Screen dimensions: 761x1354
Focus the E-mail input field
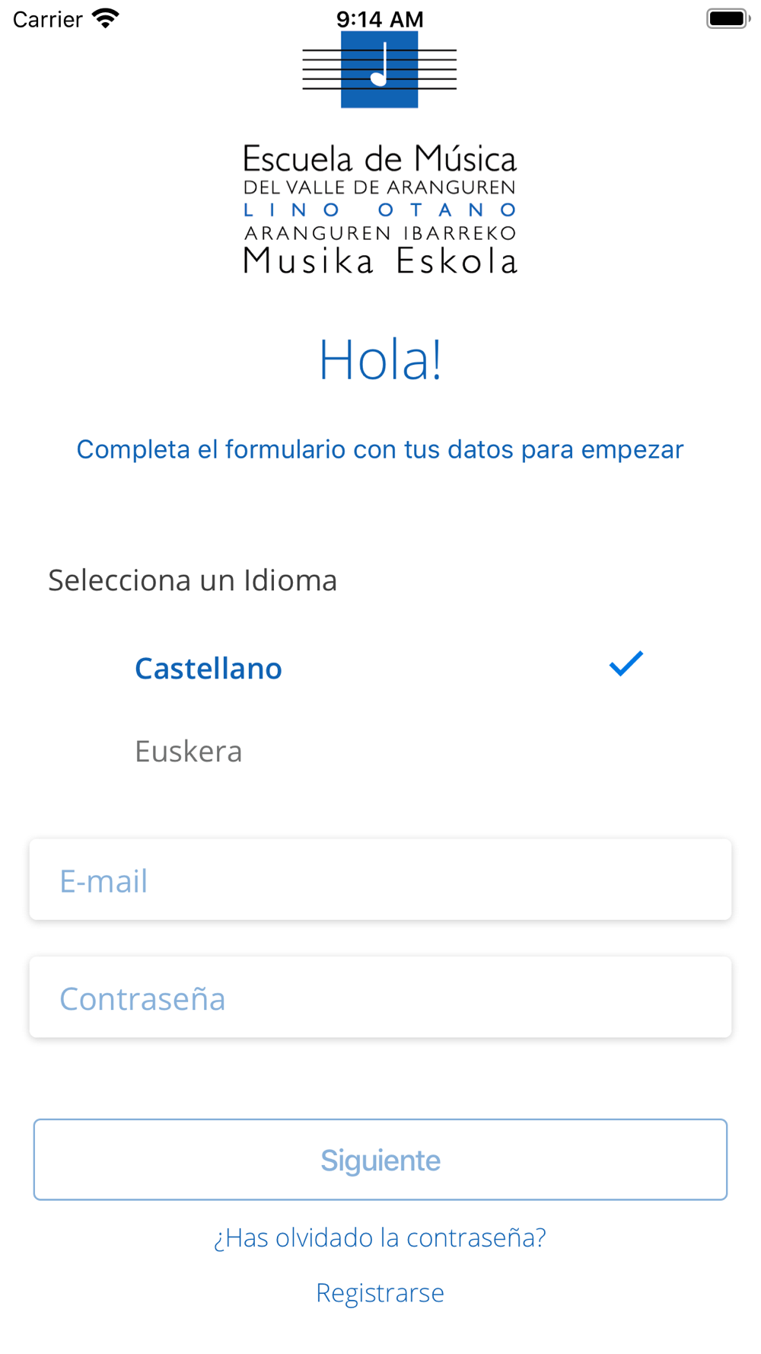coord(380,880)
